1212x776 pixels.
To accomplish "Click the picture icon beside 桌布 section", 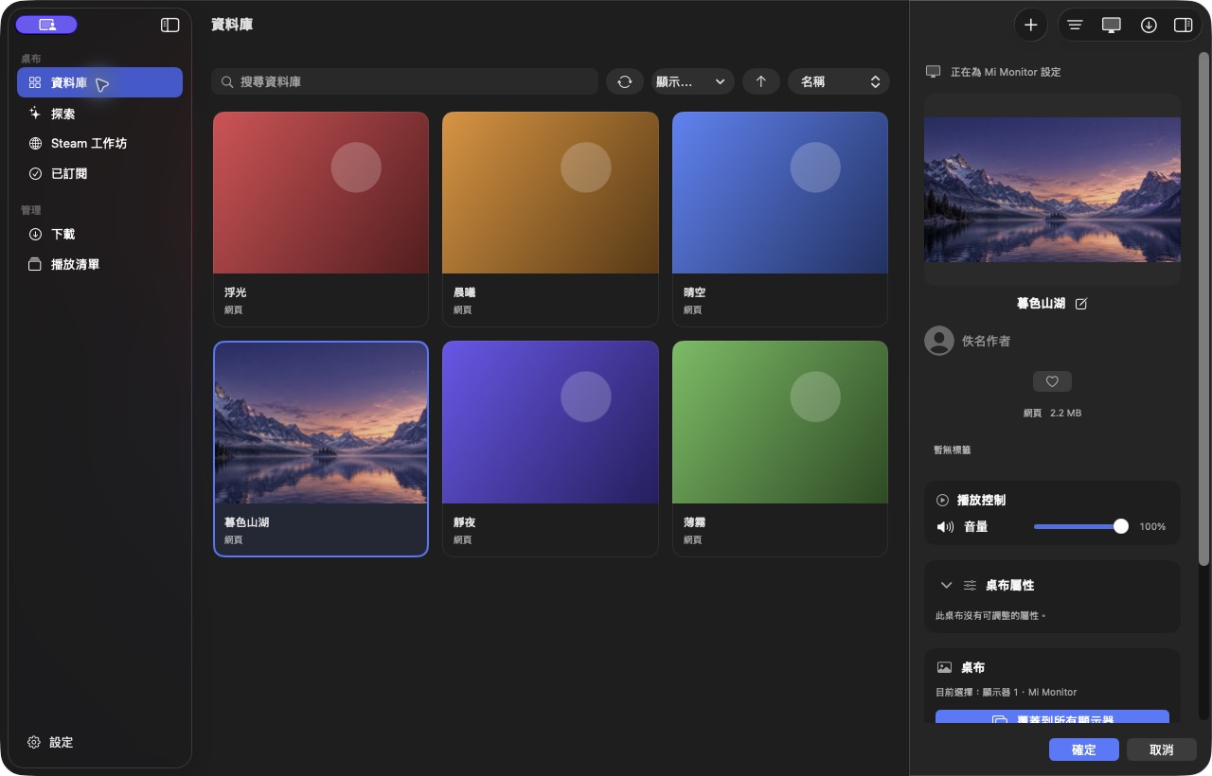I will pyautogui.click(x=944, y=667).
